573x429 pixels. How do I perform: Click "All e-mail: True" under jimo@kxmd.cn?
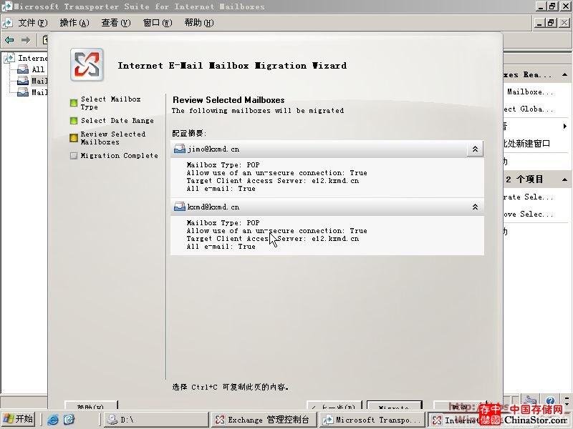click(221, 189)
